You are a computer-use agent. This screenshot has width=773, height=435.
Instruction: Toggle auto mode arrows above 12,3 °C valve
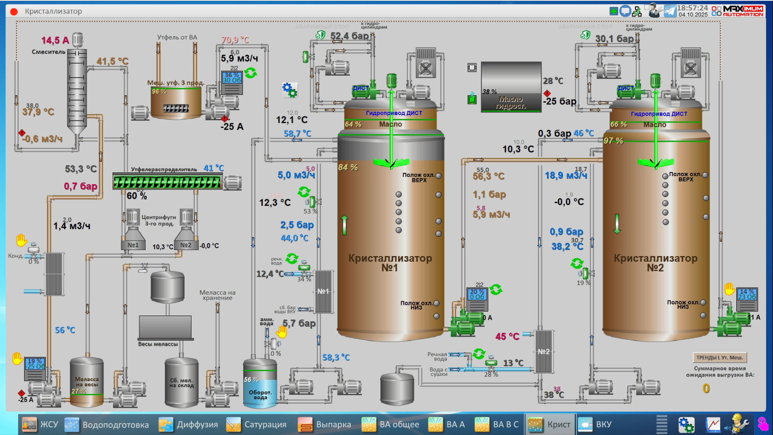coord(304,191)
